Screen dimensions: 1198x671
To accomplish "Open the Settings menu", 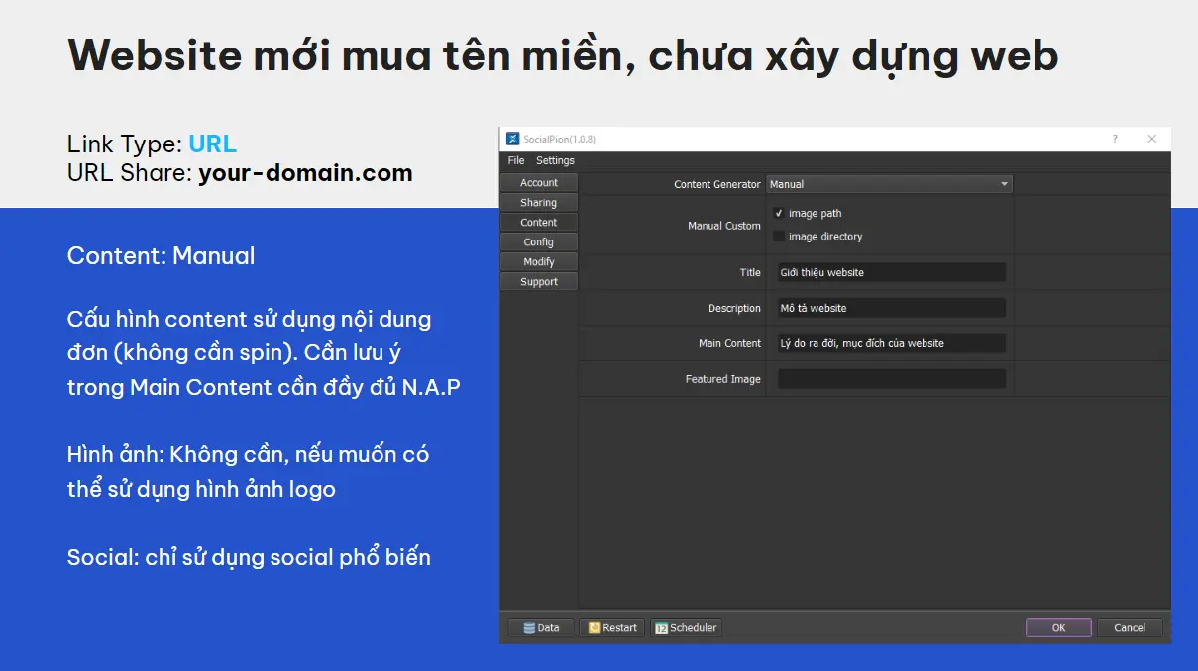I will (x=555, y=160).
